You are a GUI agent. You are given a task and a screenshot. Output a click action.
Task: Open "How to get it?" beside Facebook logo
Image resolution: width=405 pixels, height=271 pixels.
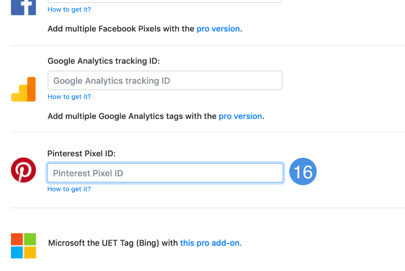[69, 9]
